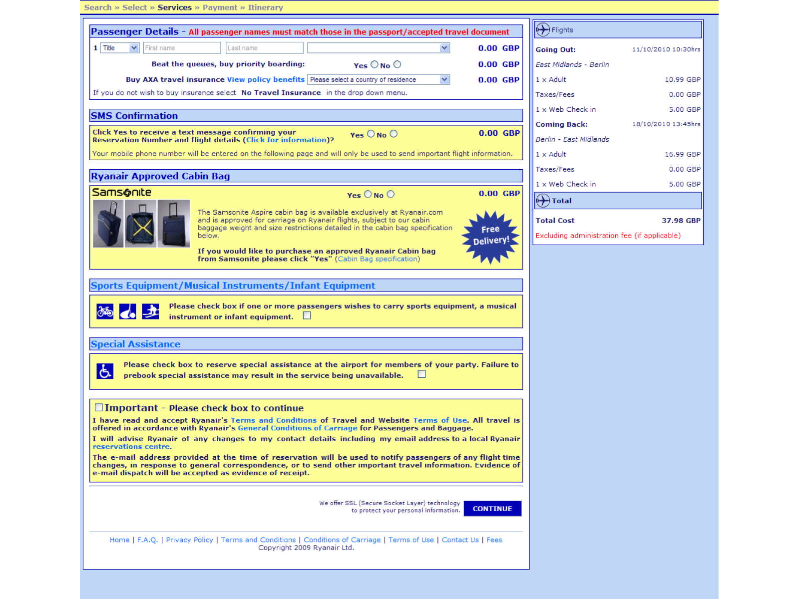The height and width of the screenshot is (599, 799).
Task: Open the reservations centre link
Action: 131,447
